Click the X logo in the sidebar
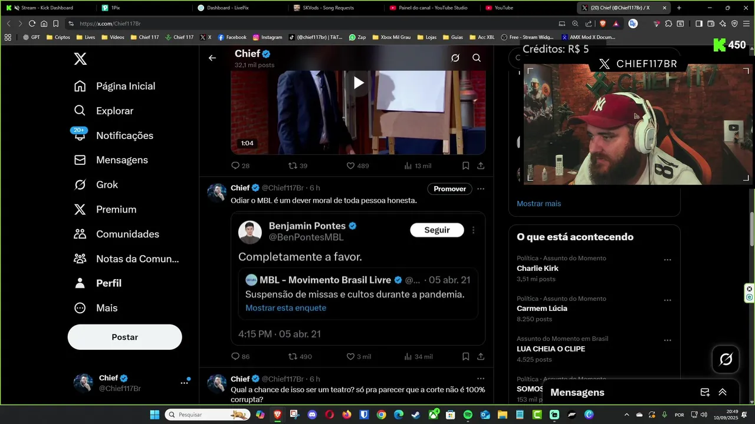The height and width of the screenshot is (424, 755). [x=80, y=59]
